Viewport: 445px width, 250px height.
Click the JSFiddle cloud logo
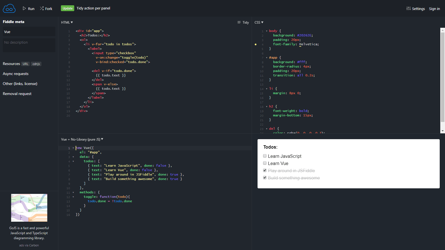tap(9, 8)
